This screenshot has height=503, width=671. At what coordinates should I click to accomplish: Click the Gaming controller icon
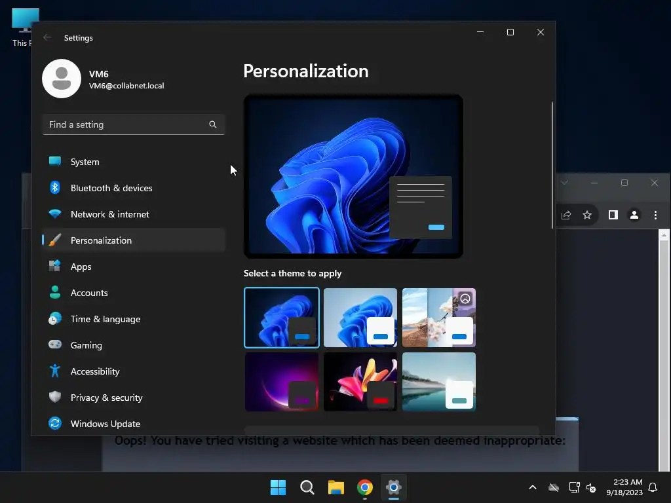pos(55,345)
